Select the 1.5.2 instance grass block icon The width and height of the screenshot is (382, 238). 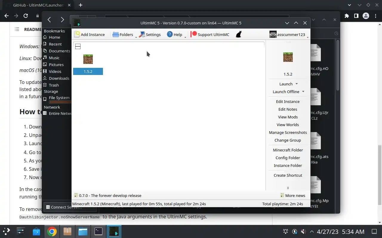pyautogui.click(x=88, y=59)
